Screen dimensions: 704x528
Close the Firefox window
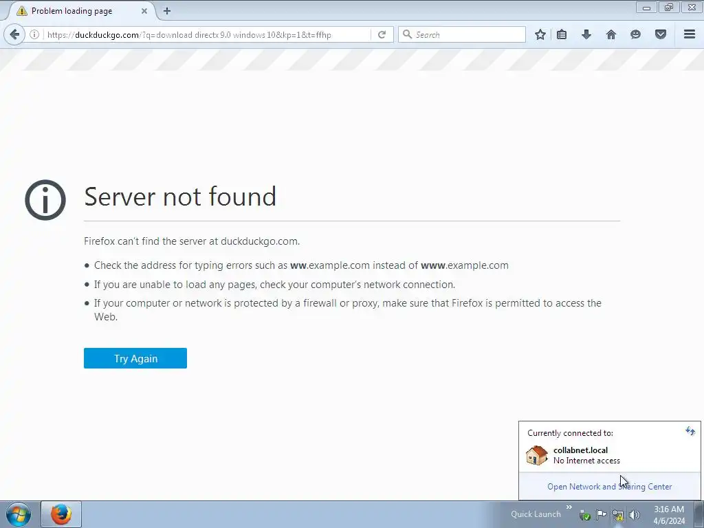point(692,8)
